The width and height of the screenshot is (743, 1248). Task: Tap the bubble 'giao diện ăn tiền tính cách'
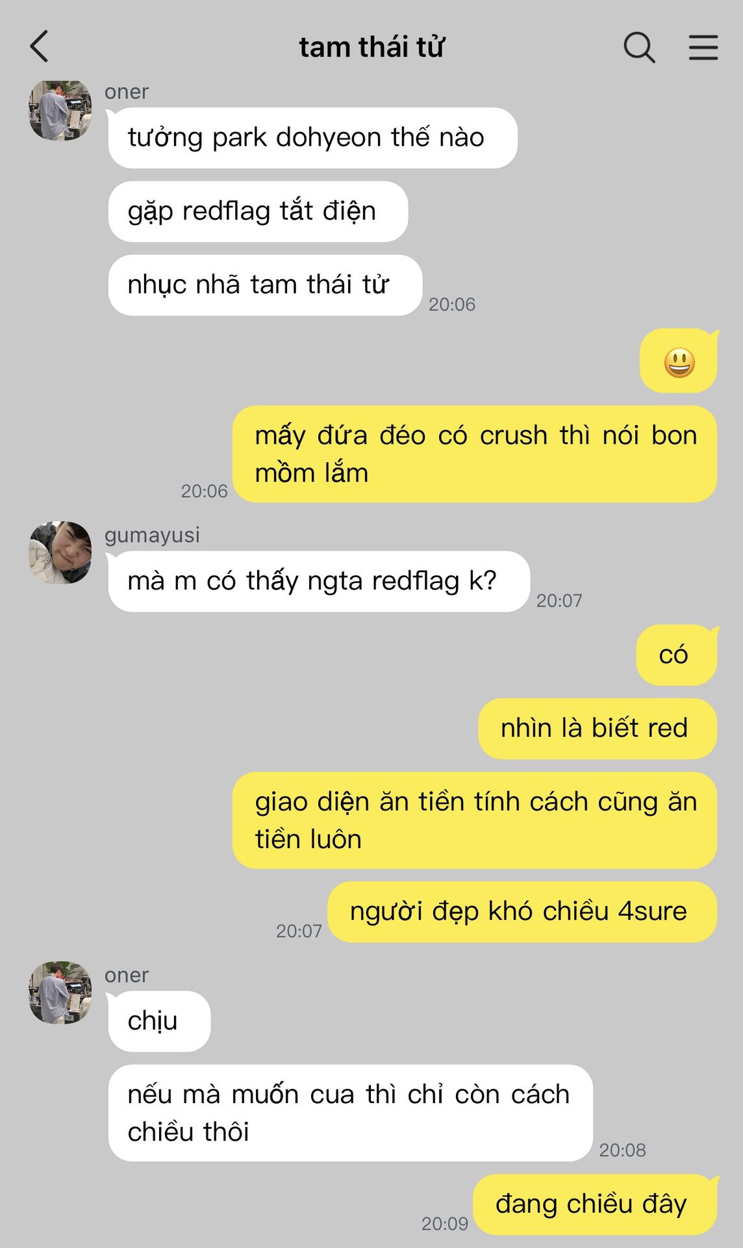tap(475, 820)
